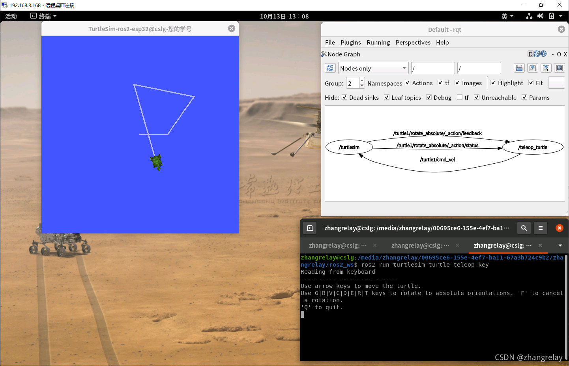This screenshot has height=366, width=569.
Task: Enable Hide tf checkbox
Action: click(460, 97)
